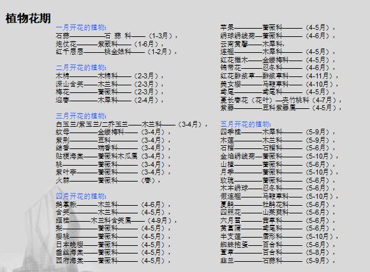The width and height of the screenshot is (370, 272).
Task: Click the plant name 炮仗花
Action: tap(66, 44)
